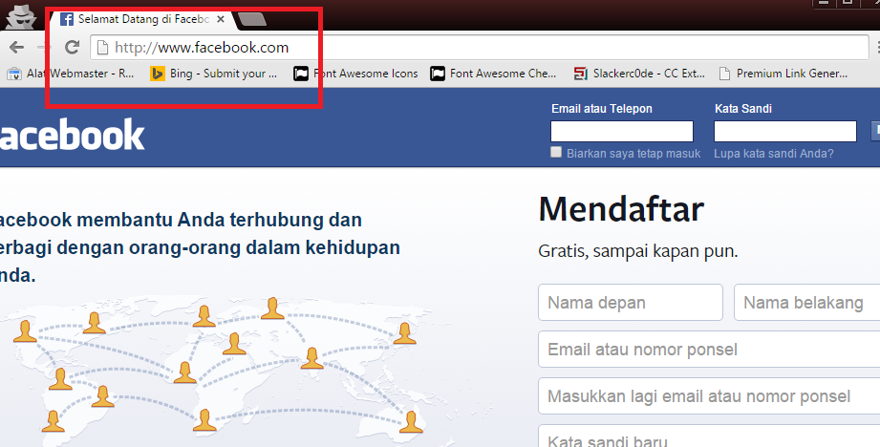Open the Font Awesome Icons bookmark

click(355, 74)
